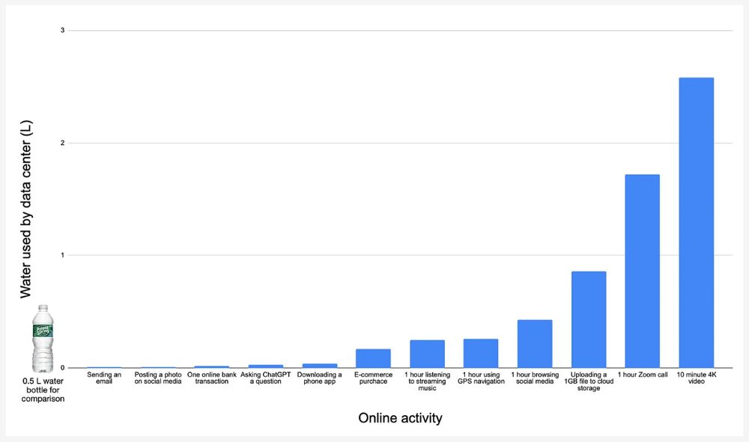Click the 'Posting a photo on social media' label
The height and width of the screenshot is (442, 749).
click(158, 378)
